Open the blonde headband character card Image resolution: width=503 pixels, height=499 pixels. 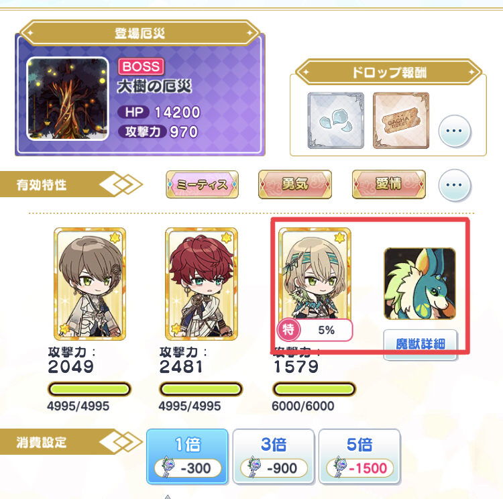tap(315, 274)
